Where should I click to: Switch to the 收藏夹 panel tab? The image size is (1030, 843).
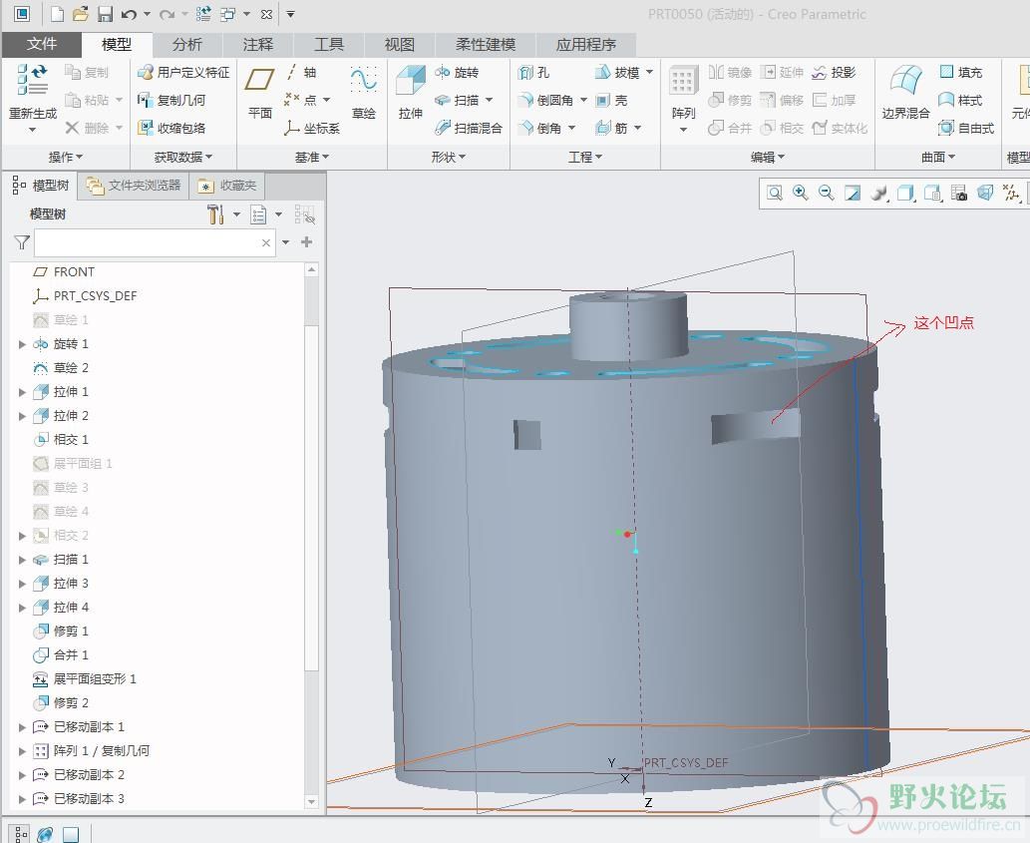[x=227, y=186]
